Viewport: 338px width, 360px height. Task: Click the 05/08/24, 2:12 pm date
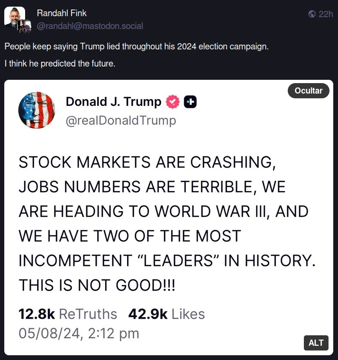79,333
